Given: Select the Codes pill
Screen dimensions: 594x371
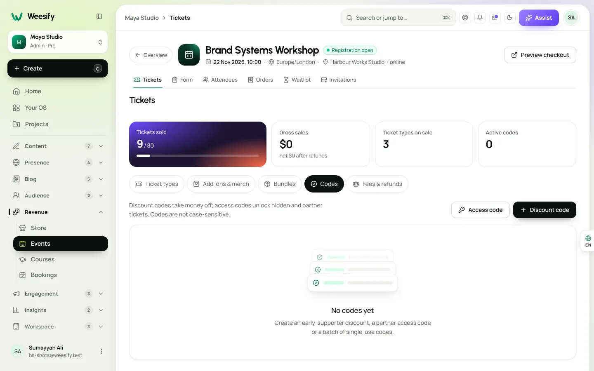Looking at the screenshot, I should pyautogui.click(x=324, y=184).
